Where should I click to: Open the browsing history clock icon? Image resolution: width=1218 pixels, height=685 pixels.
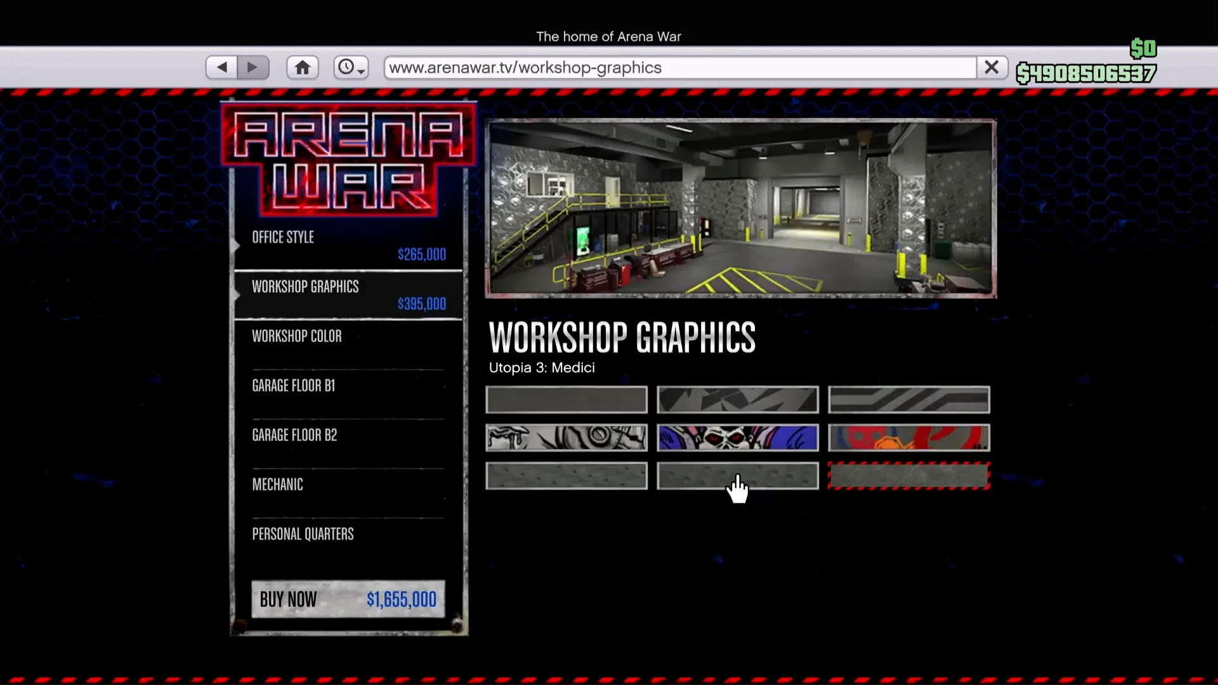[x=346, y=66]
